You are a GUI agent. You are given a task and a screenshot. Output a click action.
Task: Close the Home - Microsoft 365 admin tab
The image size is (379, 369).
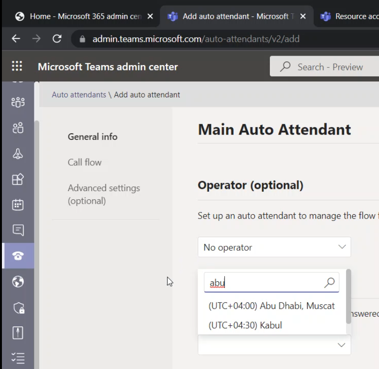[x=150, y=16]
